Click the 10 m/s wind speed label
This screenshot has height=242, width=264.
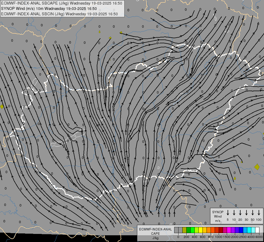[x=234, y=220]
